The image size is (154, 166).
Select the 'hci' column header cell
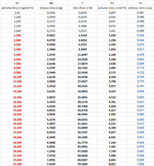coord(140,3)
